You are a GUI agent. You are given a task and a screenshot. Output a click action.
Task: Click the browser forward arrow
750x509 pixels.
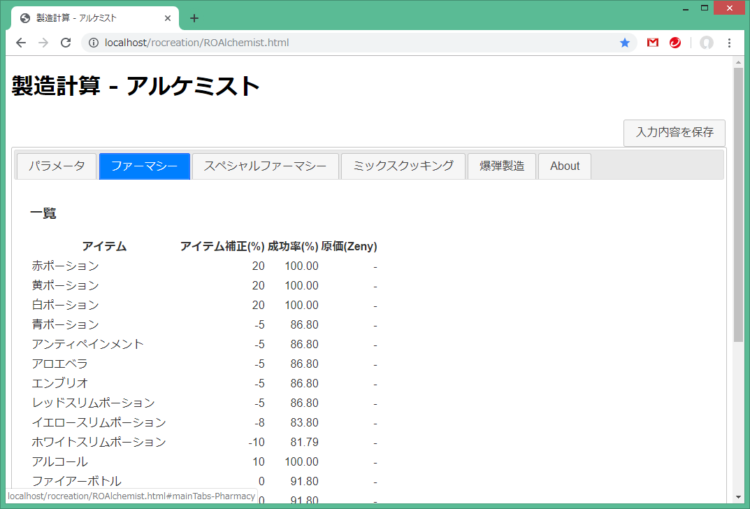pos(43,43)
